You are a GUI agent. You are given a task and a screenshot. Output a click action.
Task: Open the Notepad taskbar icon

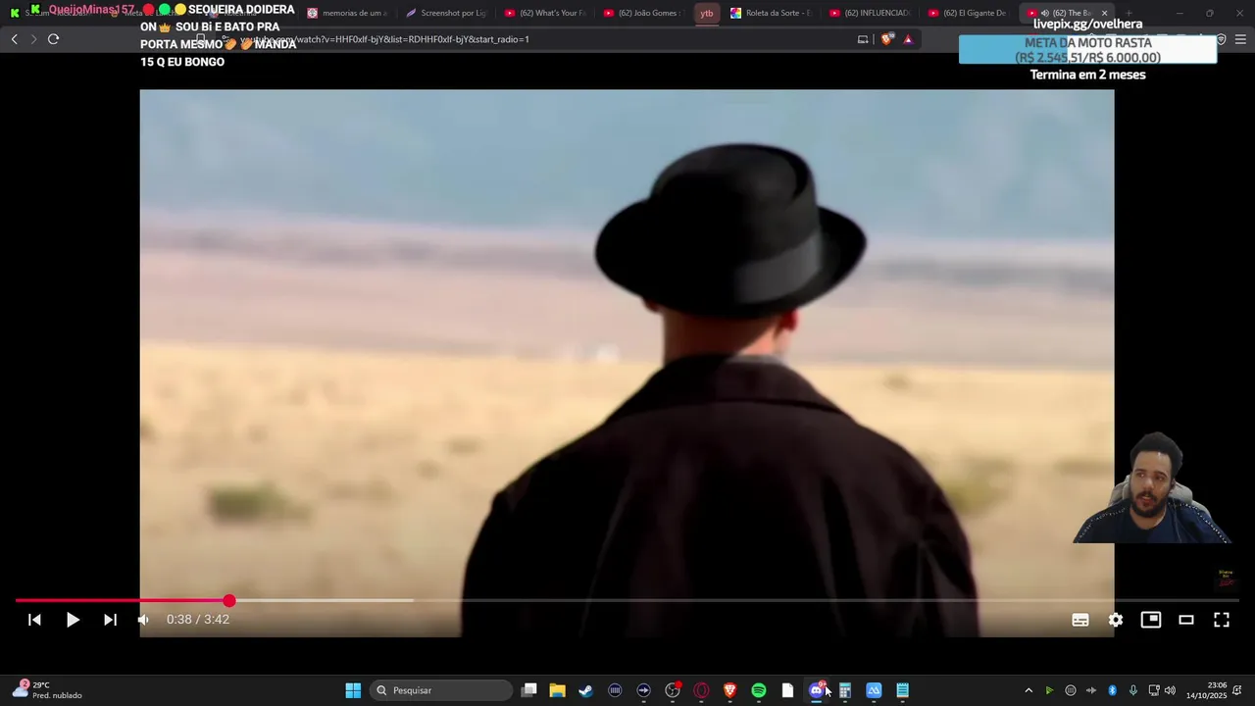(x=902, y=690)
